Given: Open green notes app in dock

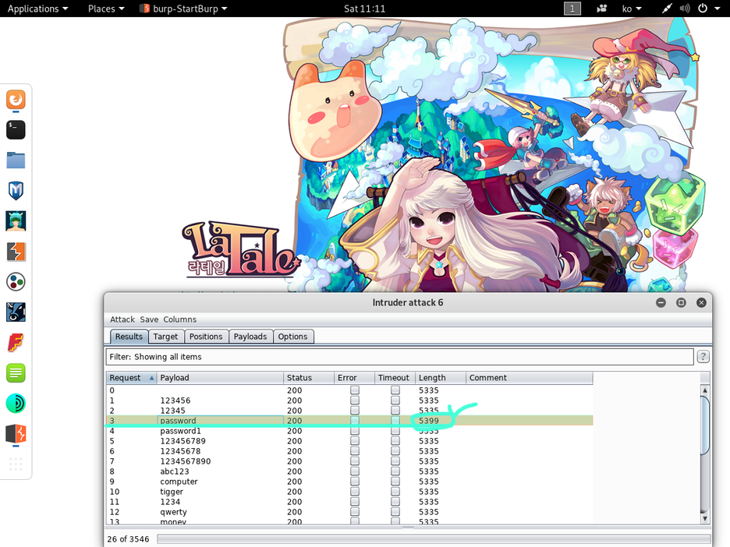Looking at the screenshot, I should pyautogui.click(x=16, y=373).
